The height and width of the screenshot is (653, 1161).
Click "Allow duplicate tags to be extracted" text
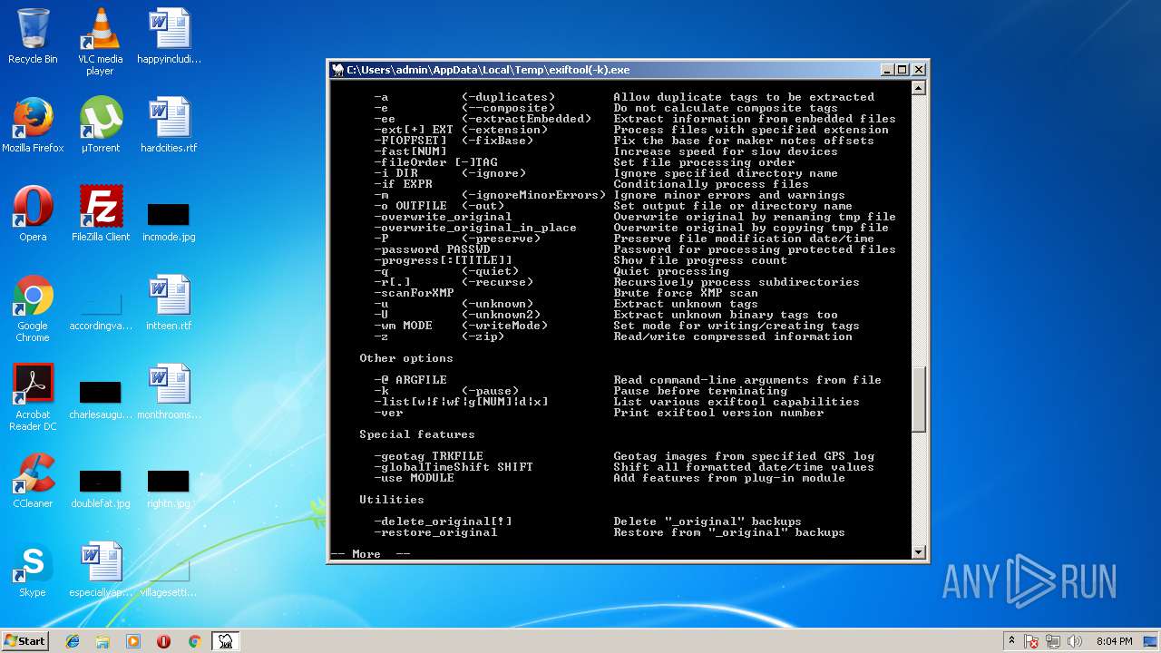[x=744, y=97]
